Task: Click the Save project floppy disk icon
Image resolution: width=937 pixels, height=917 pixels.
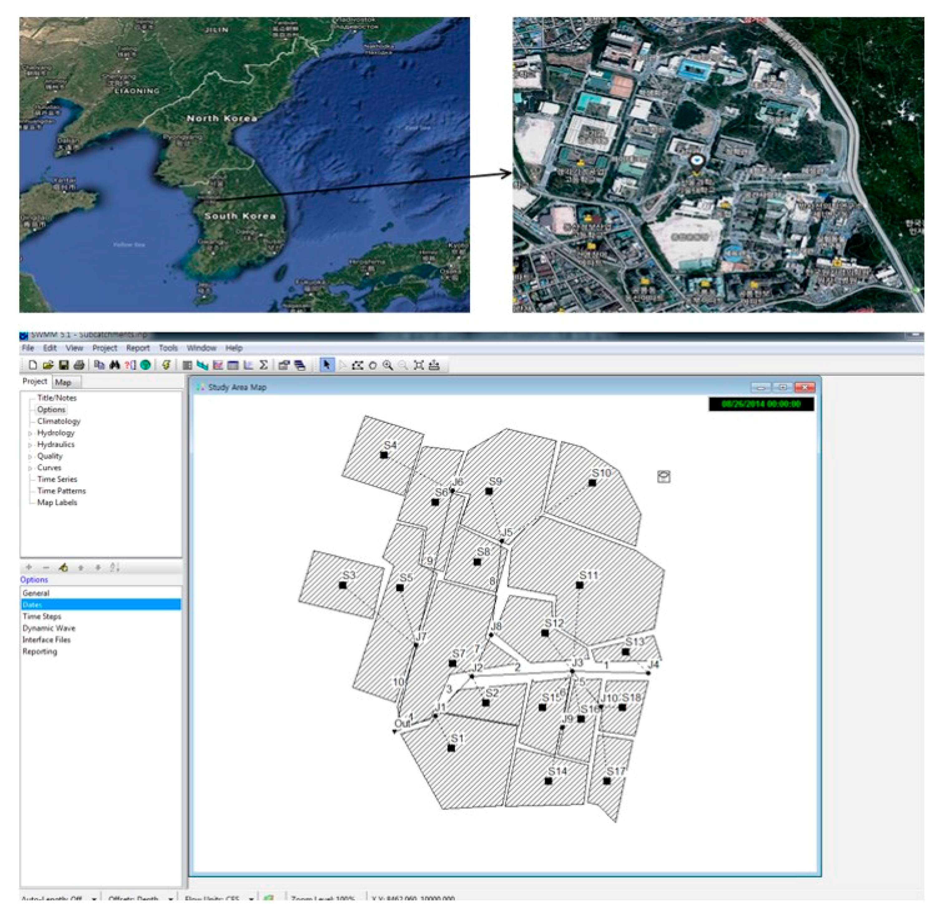Action: coord(64,365)
